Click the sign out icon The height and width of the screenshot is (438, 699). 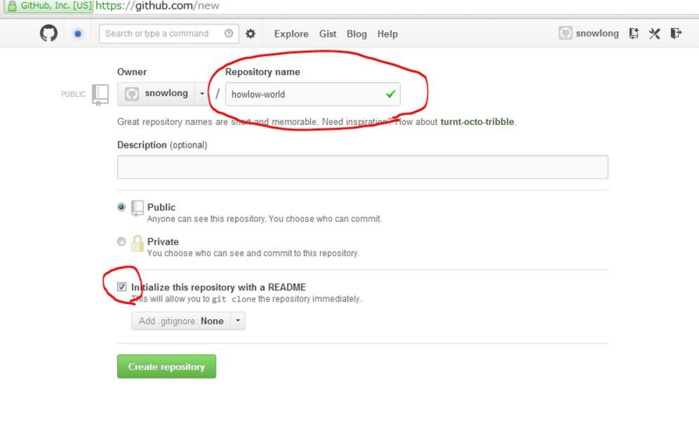point(675,33)
